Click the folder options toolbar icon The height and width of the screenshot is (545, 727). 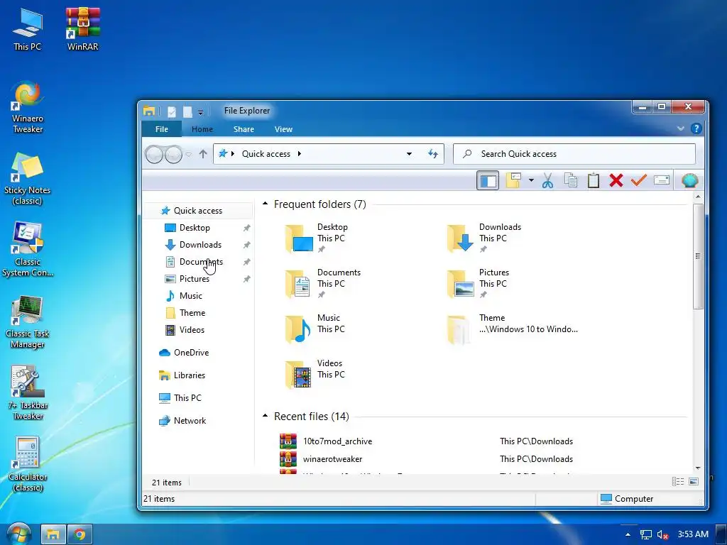click(514, 180)
